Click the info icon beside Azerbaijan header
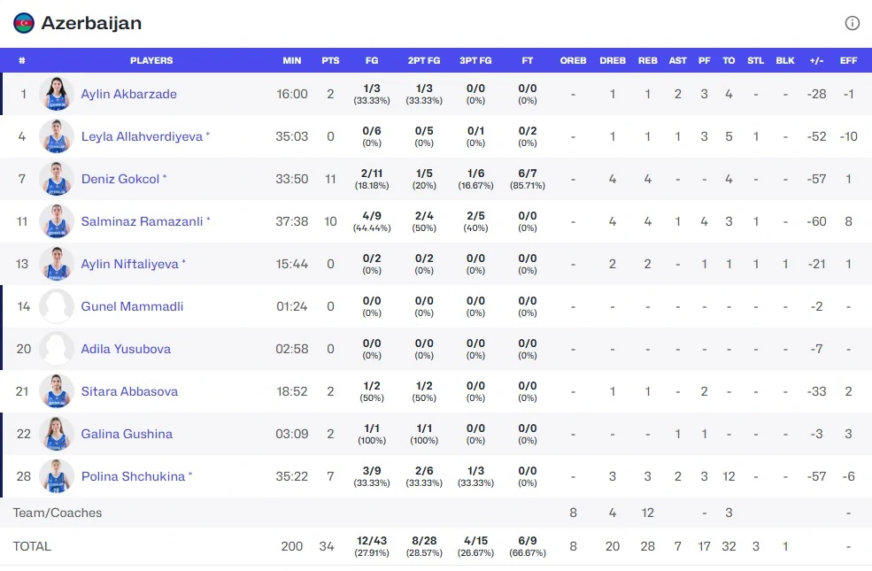 [x=852, y=23]
